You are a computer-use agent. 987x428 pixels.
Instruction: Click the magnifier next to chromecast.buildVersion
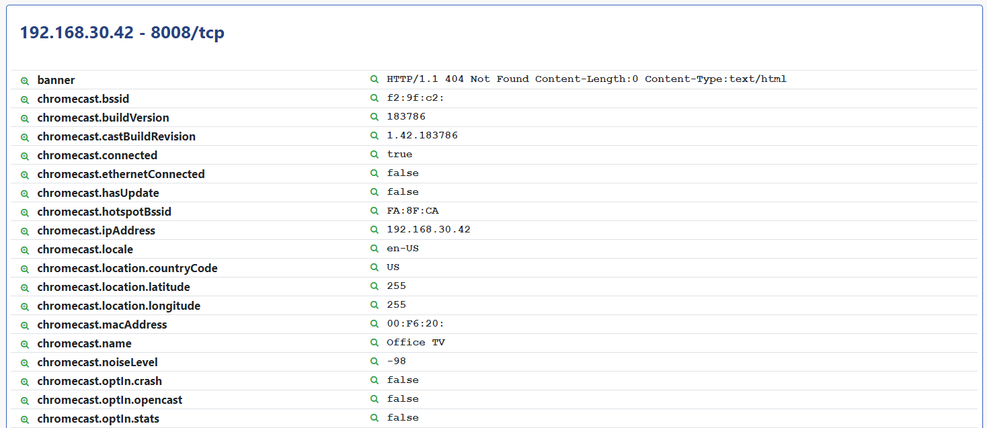[x=25, y=118]
